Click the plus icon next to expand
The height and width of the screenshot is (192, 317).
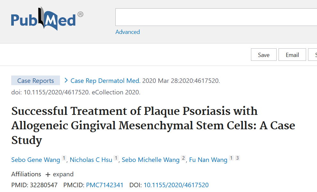click(48, 175)
